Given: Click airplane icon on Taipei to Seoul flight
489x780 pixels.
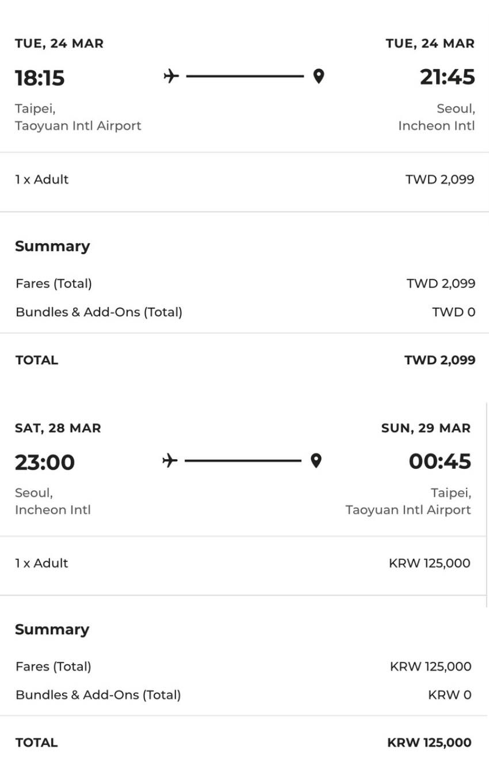Looking at the screenshot, I should tap(171, 76).
